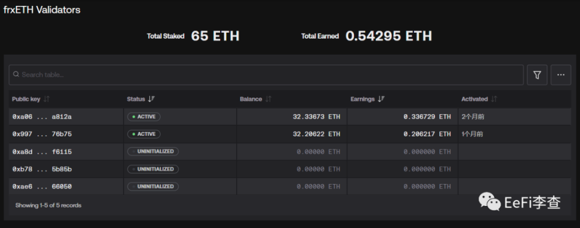The image size is (580, 228).
Task: Select validator row 0xa06 ... a812a
Action: pos(289,117)
